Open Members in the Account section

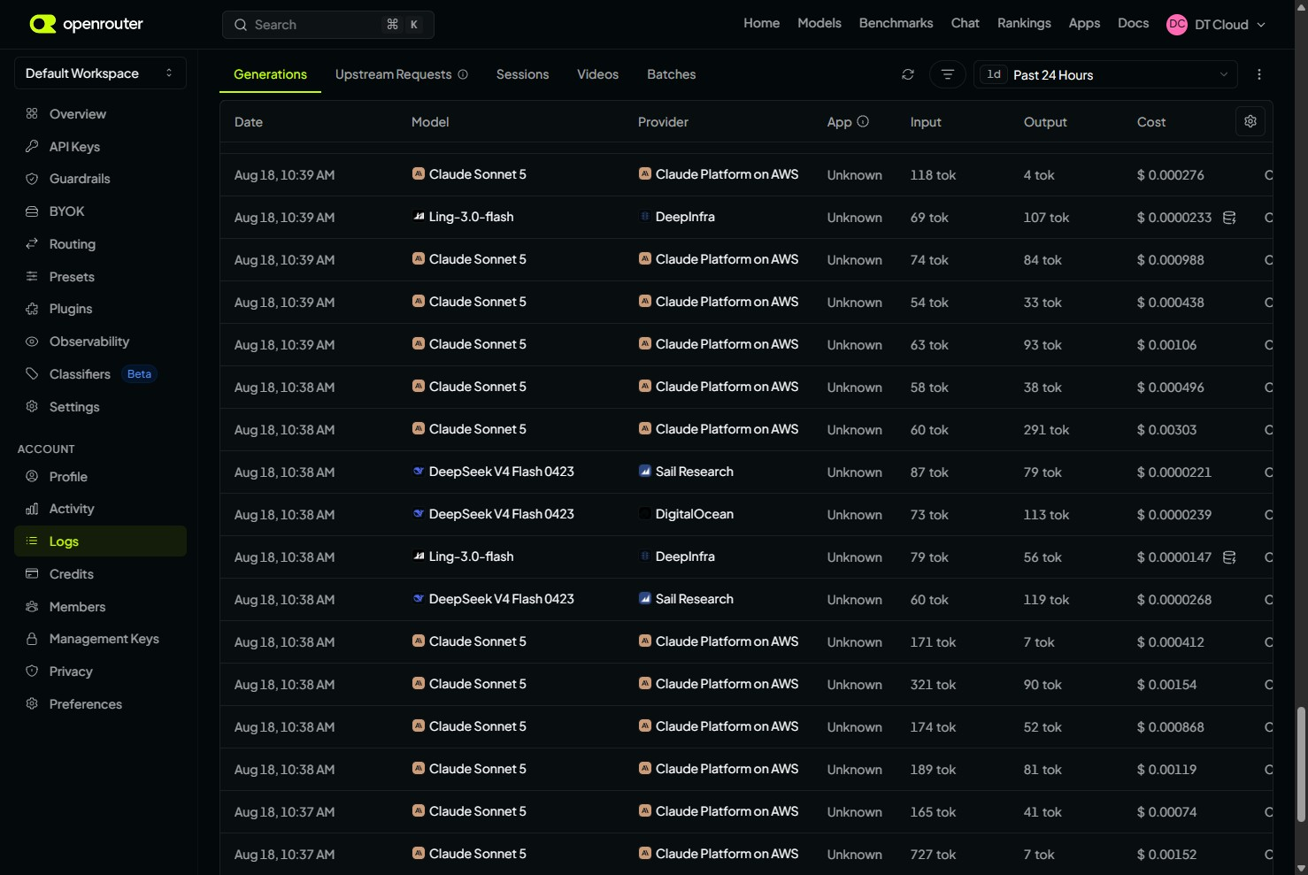(100, 607)
